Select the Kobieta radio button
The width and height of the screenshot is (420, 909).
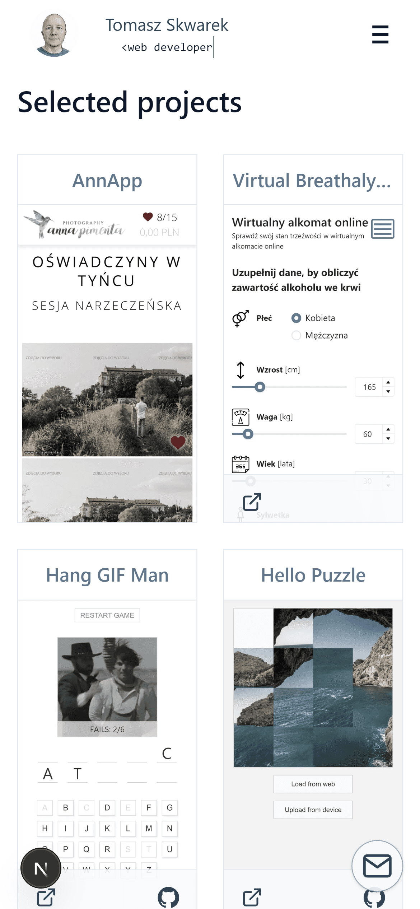[x=296, y=318]
